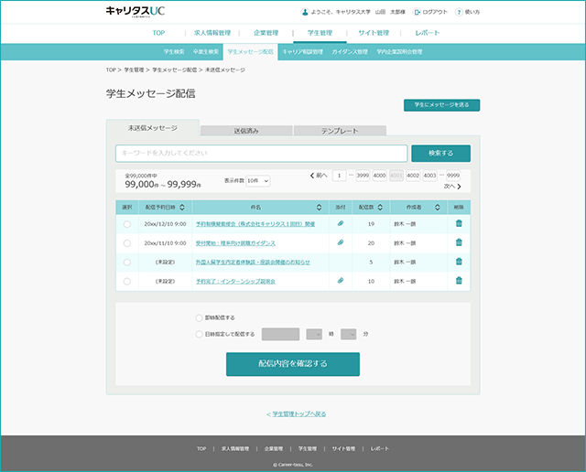
Task: Select the 20xx/11/10 9:00 message radio
Action: (x=127, y=243)
